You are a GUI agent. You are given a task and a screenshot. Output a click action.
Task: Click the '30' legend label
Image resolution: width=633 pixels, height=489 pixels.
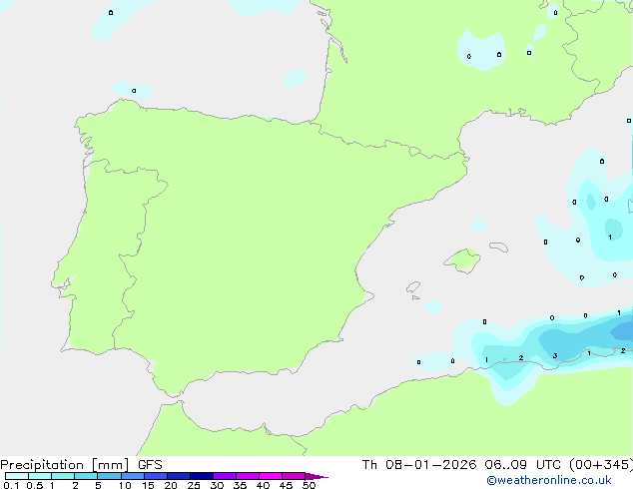click(x=217, y=485)
